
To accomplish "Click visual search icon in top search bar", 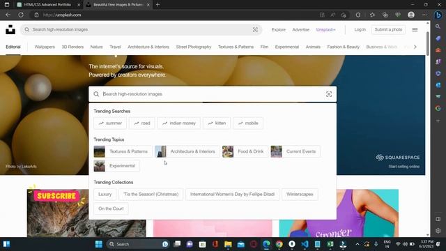I will click(x=255, y=29).
